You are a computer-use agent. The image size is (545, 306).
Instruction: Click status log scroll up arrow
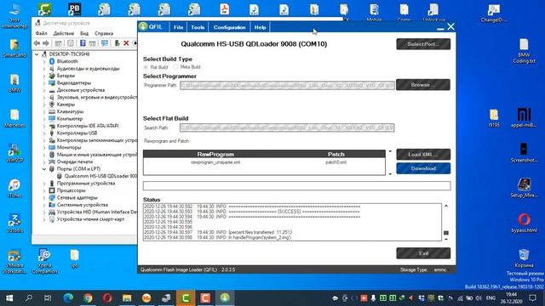(x=446, y=206)
